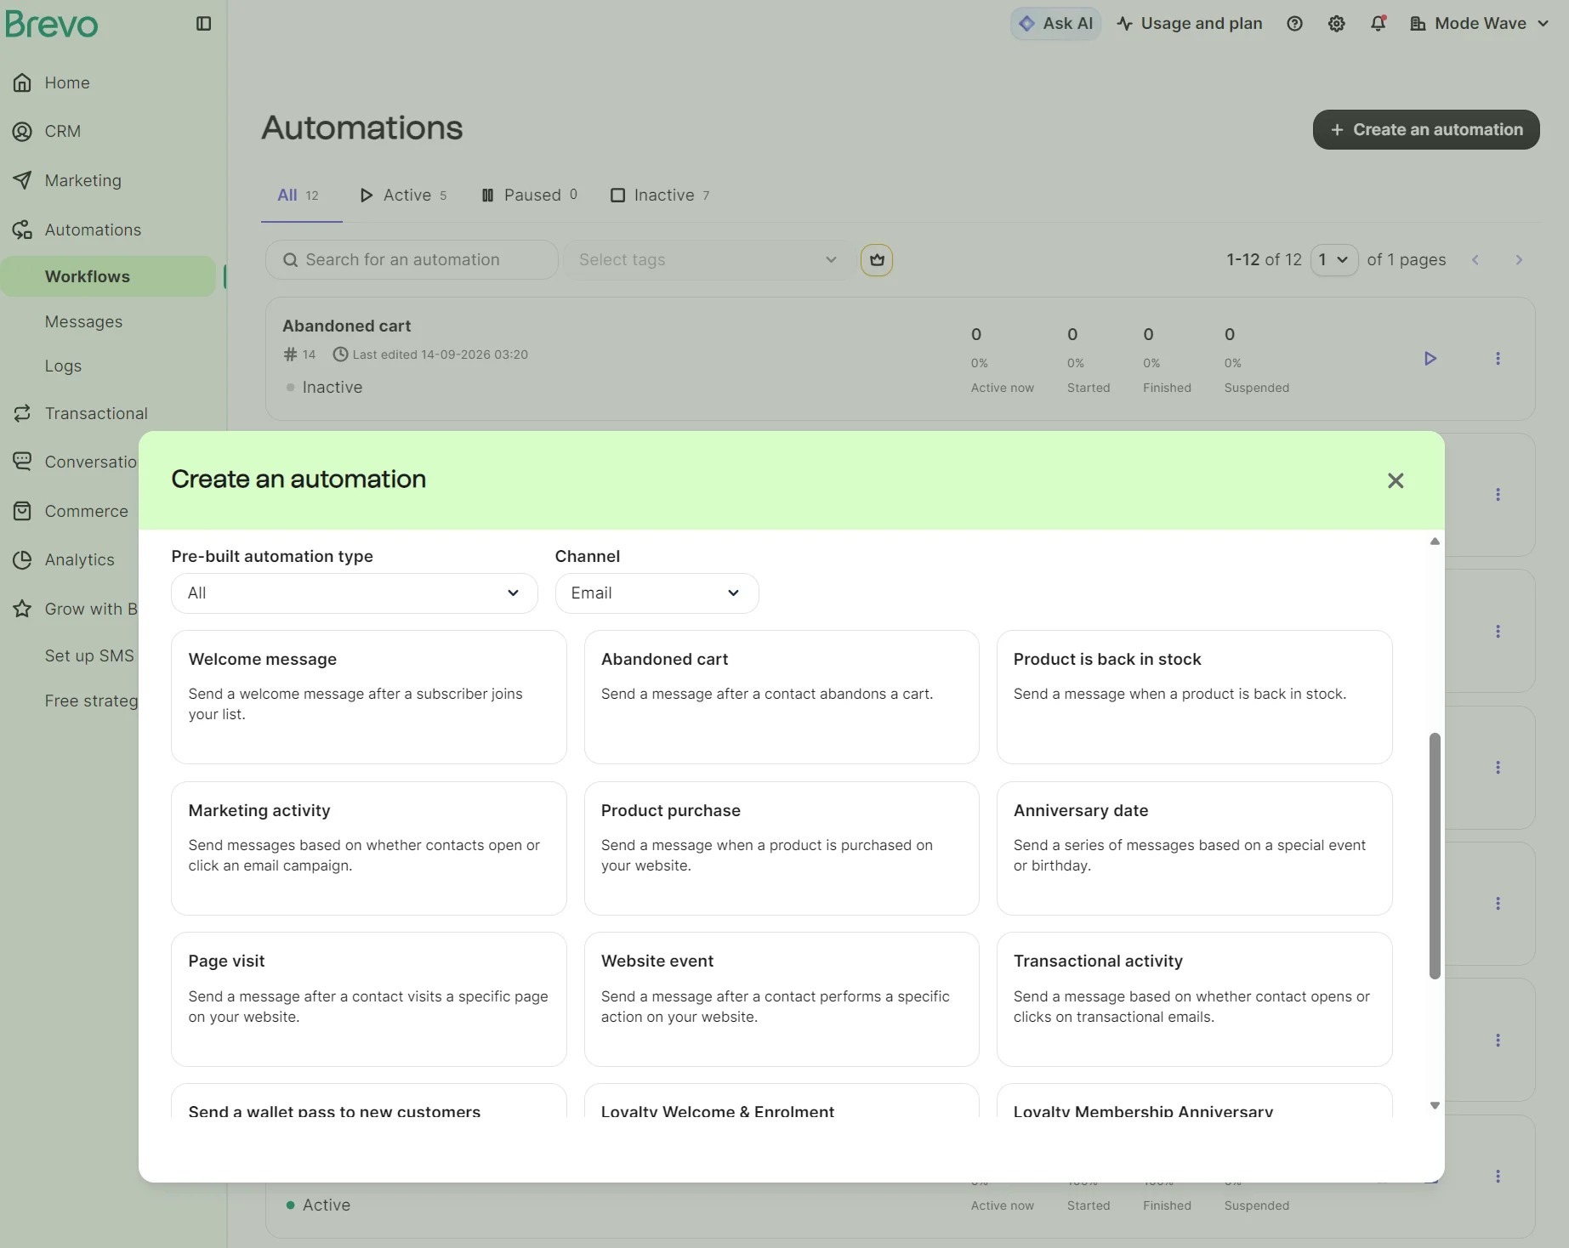Image resolution: width=1569 pixels, height=1248 pixels.
Task: Choose the Marketing activity template
Action: tap(369, 848)
